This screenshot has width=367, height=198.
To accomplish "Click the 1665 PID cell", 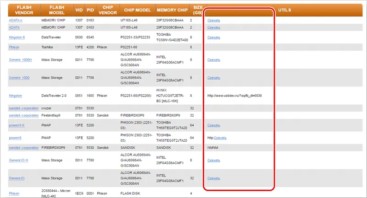I will click(90, 96).
